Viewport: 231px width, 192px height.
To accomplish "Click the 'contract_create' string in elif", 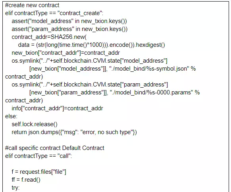I will [x=80, y=13].
